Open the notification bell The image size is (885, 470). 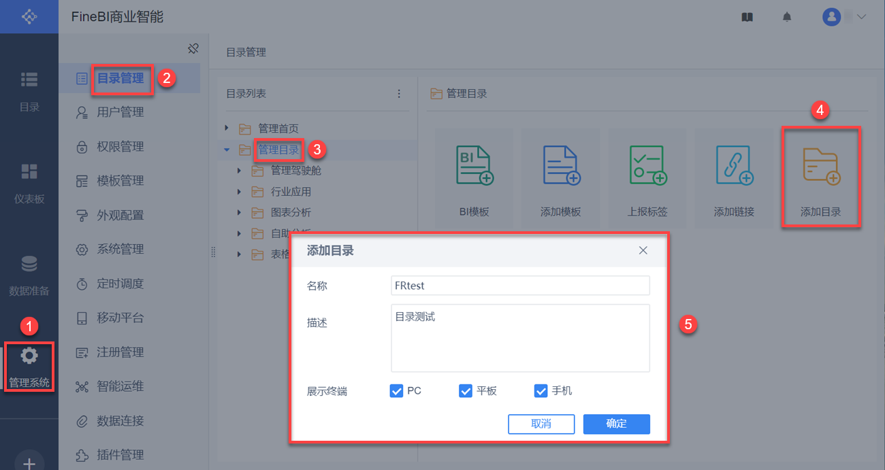click(x=787, y=17)
